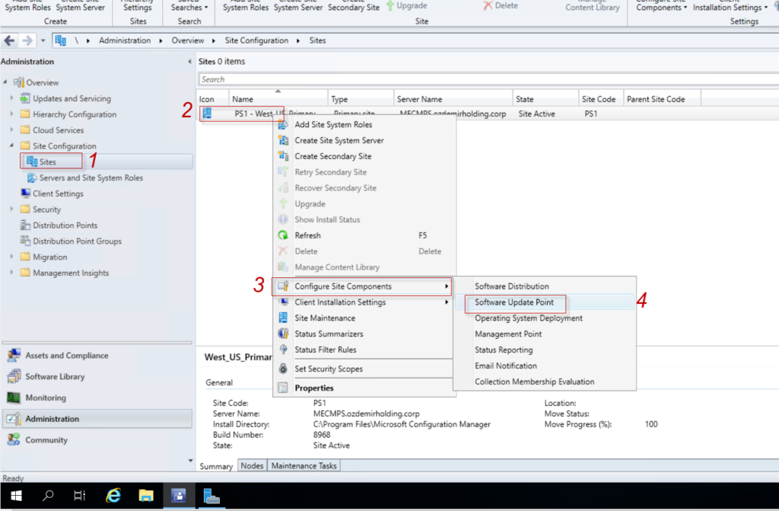Open the Administration workspace button
Screen dimensions: 779x511
(x=97, y=419)
